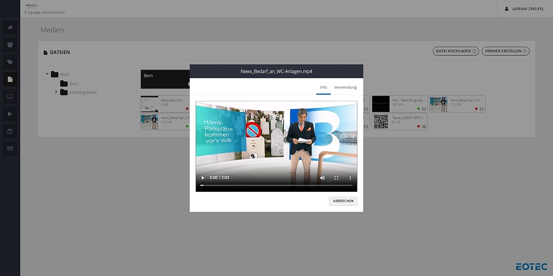Open the displays monitor icon in sidebar
The image size is (553, 276).
click(10, 96)
